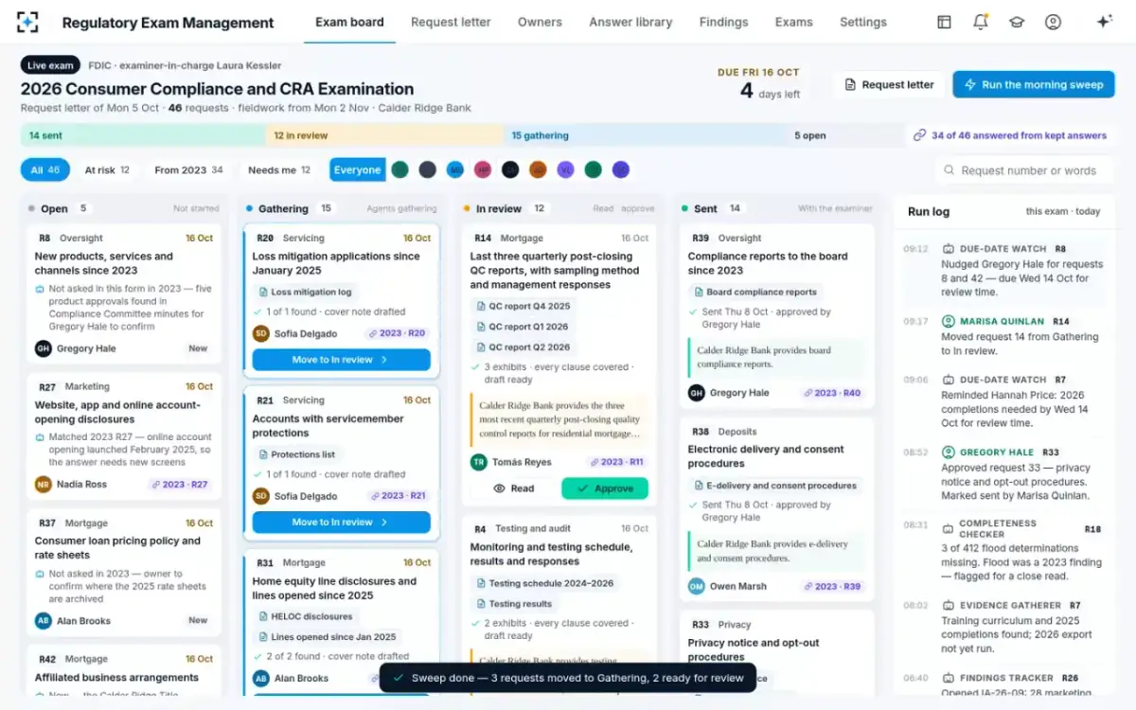Click the search magnifier icon in request search
Image resolution: width=1136 pixels, height=710 pixels.
949,170
